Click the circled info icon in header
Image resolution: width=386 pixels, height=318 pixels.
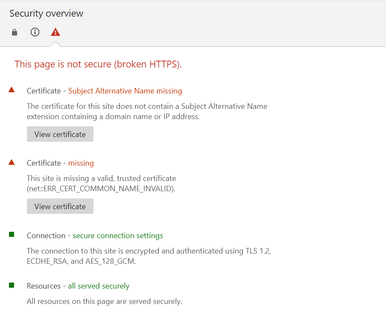(35, 32)
